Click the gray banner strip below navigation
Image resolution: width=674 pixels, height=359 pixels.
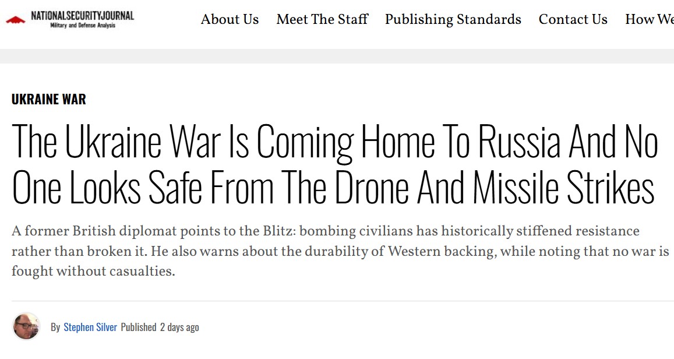coord(337,57)
